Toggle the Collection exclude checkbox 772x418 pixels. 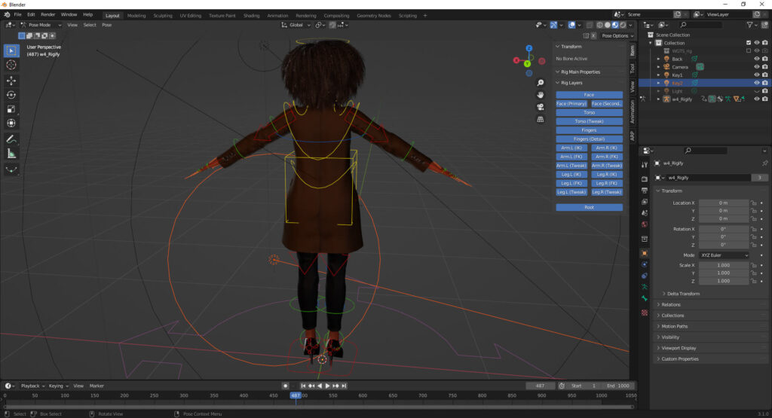(748, 43)
